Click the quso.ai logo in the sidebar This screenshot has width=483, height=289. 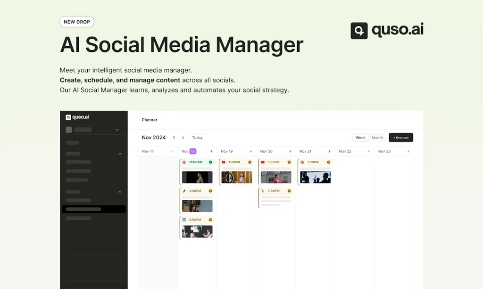click(x=77, y=117)
